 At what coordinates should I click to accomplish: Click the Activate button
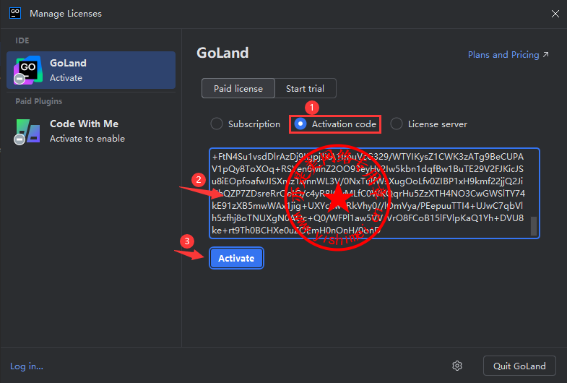point(236,258)
